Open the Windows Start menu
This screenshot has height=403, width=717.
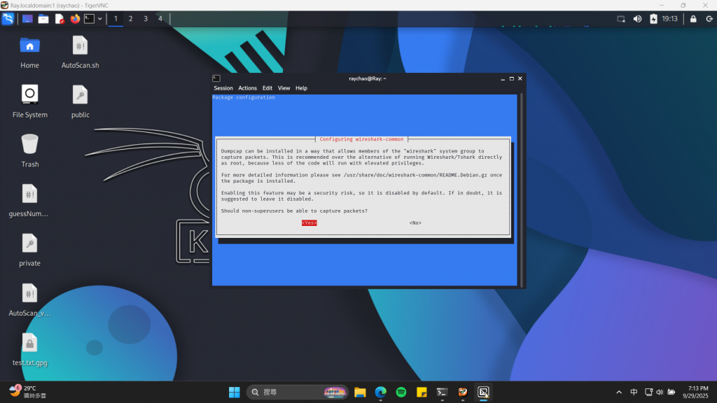[x=234, y=392]
